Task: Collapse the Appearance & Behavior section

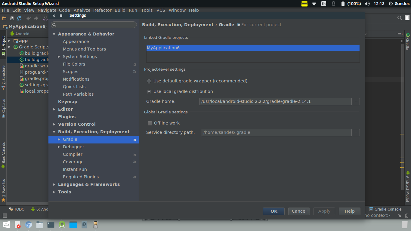Action: [x=54, y=34]
